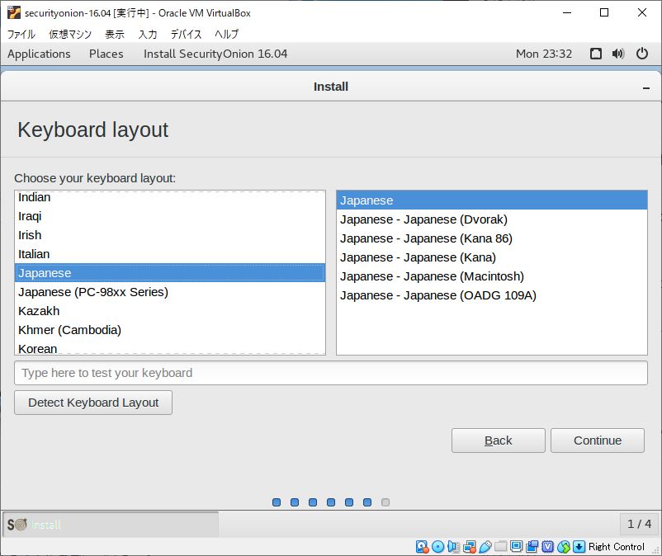
Task: Select Japanese (Macintosh) variant
Action: (492, 276)
